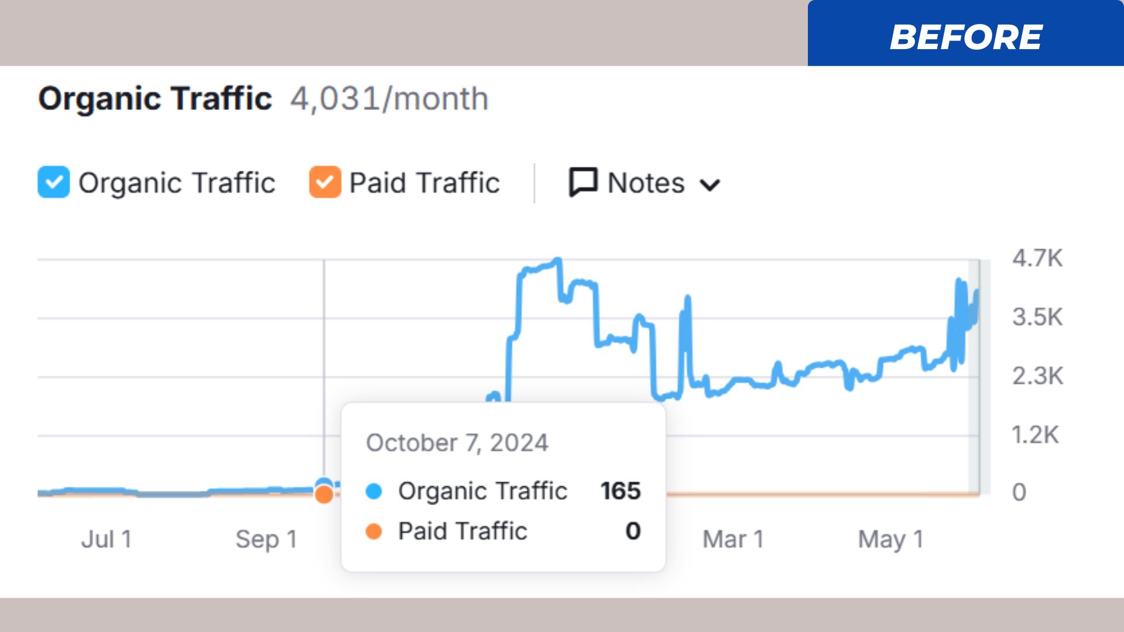Click the Notes label text

(646, 183)
